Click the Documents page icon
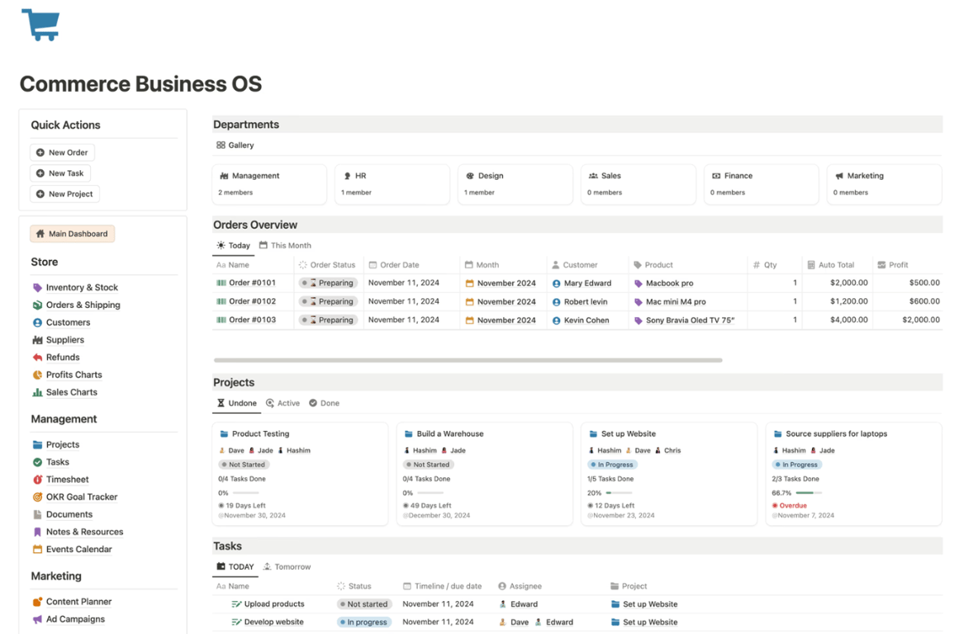Image resolution: width=959 pixels, height=634 pixels. [37, 514]
